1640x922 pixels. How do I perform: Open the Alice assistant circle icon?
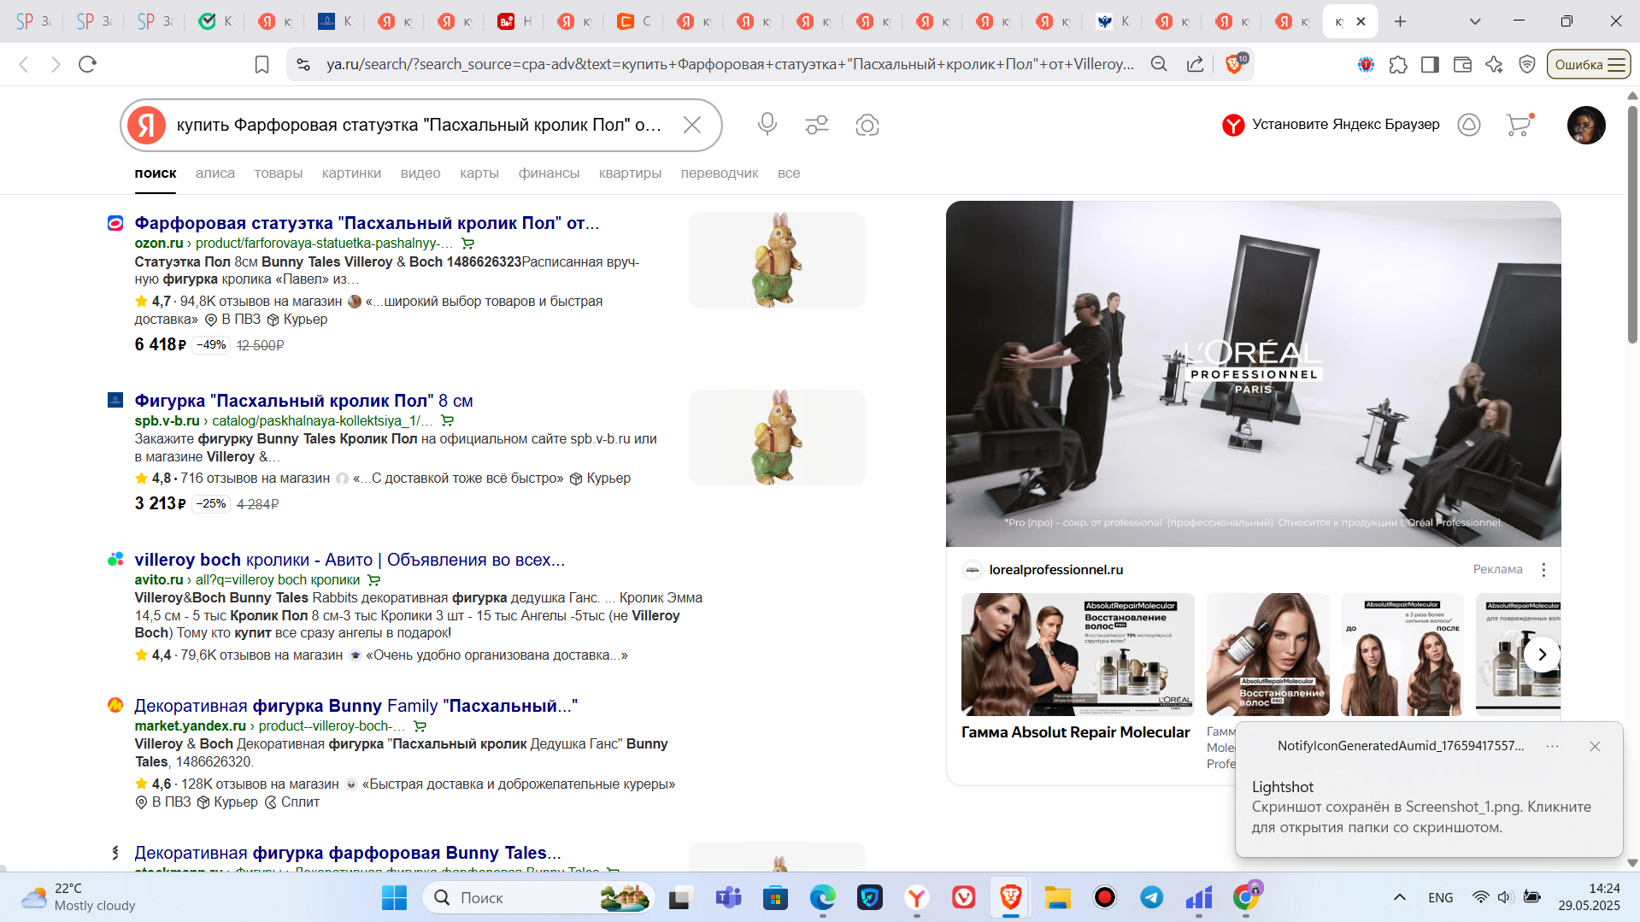click(x=1468, y=125)
